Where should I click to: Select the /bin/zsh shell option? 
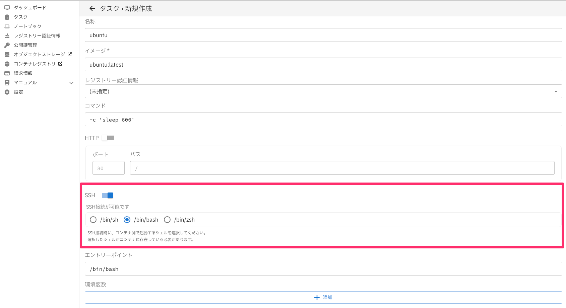coord(167,220)
